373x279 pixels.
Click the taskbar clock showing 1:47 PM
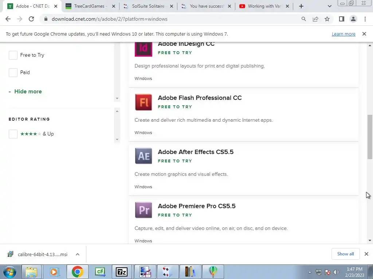click(x=354, y=272)
